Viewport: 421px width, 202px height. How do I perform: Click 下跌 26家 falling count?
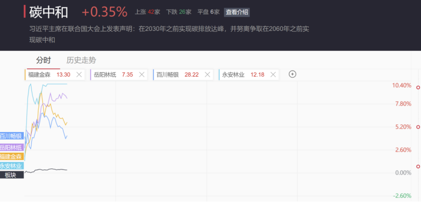179,12
